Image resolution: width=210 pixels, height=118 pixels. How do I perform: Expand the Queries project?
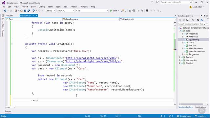180,63
